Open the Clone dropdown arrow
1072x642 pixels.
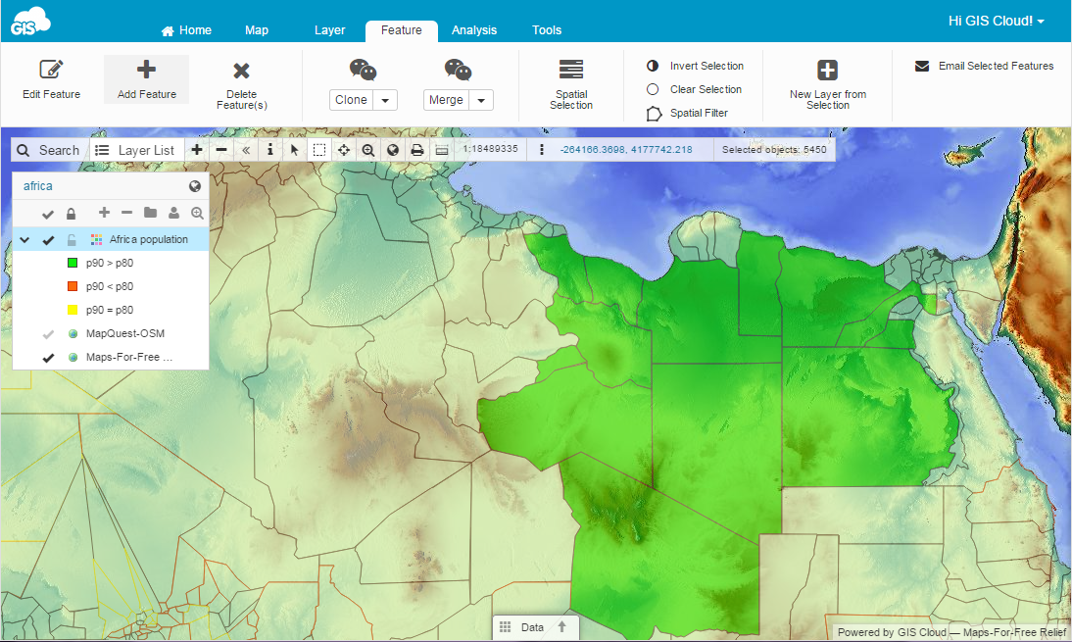click(385, 100)
